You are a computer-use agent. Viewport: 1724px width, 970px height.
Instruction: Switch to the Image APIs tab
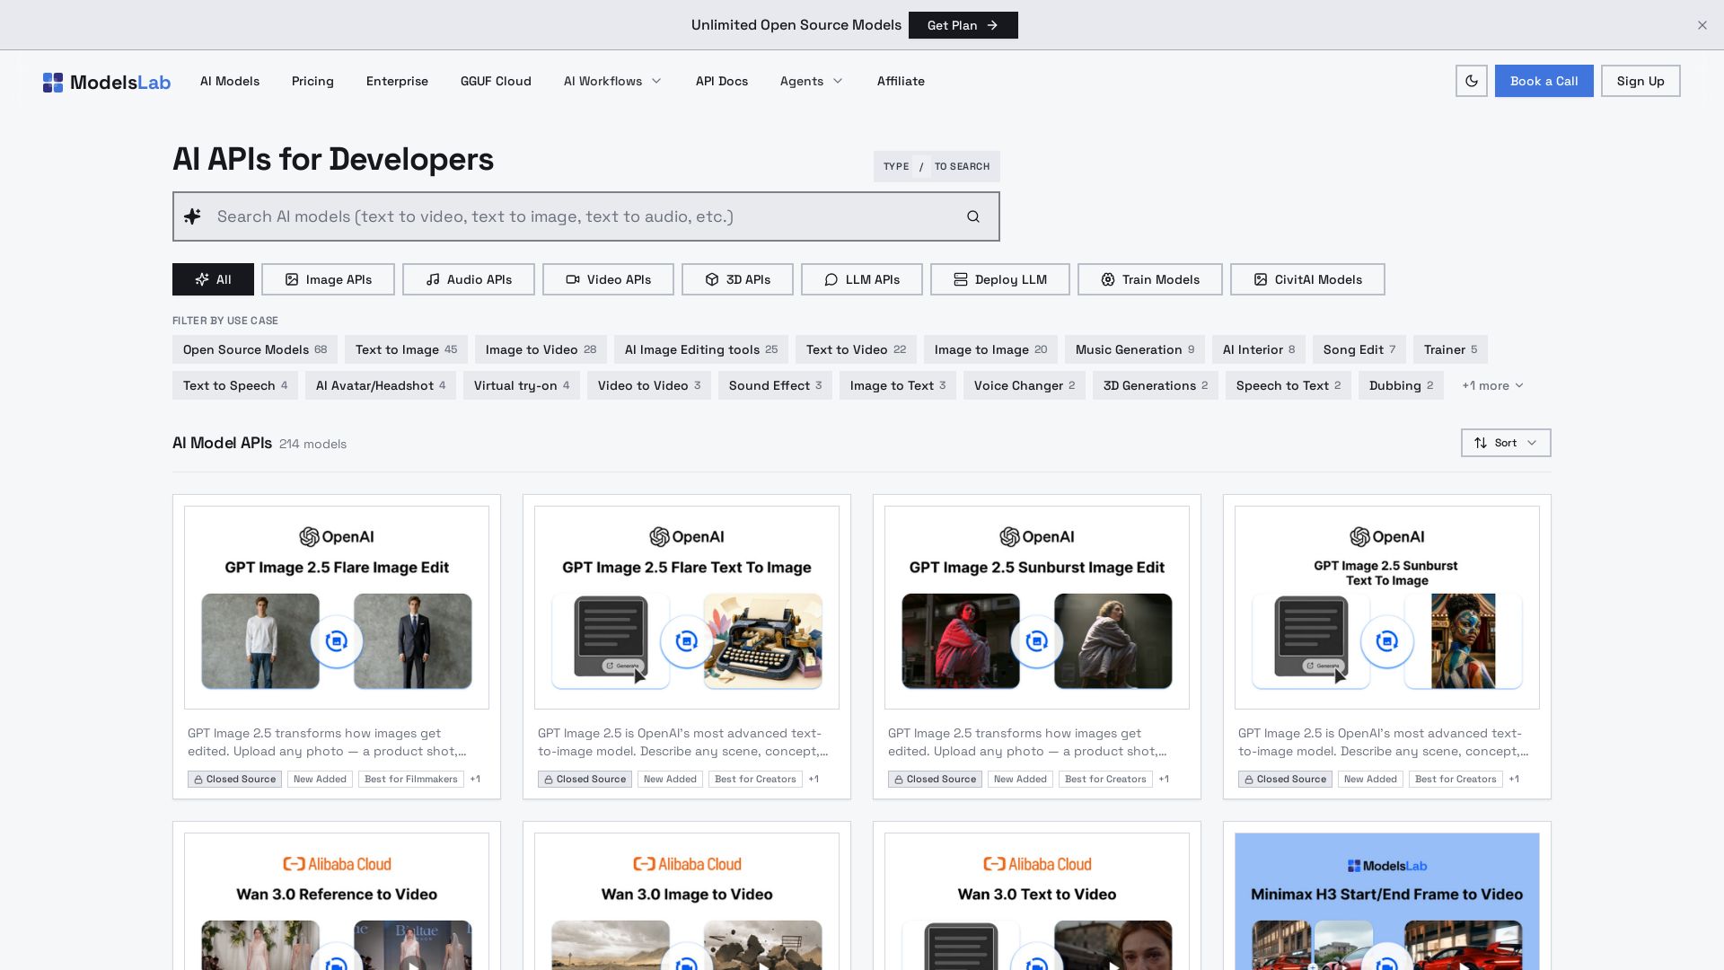328,279
